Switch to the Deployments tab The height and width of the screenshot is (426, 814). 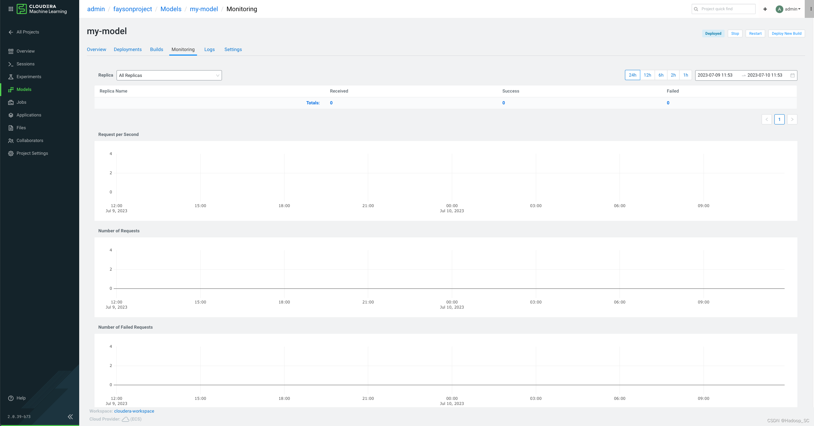(128, 49)
